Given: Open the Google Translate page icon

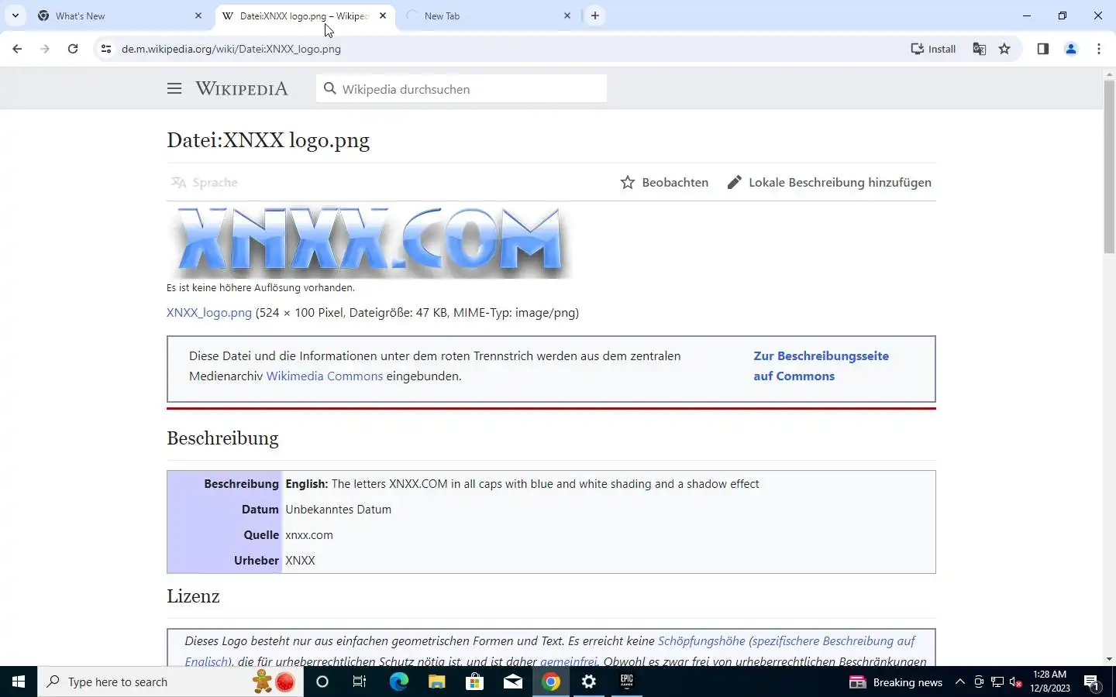Looking at the screenshot, I should [980, 49].
